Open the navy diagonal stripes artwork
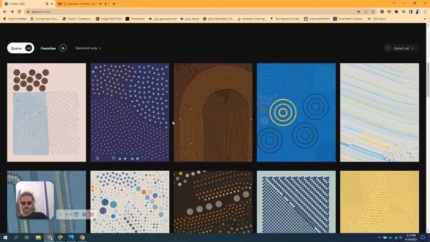 point(296,202)
